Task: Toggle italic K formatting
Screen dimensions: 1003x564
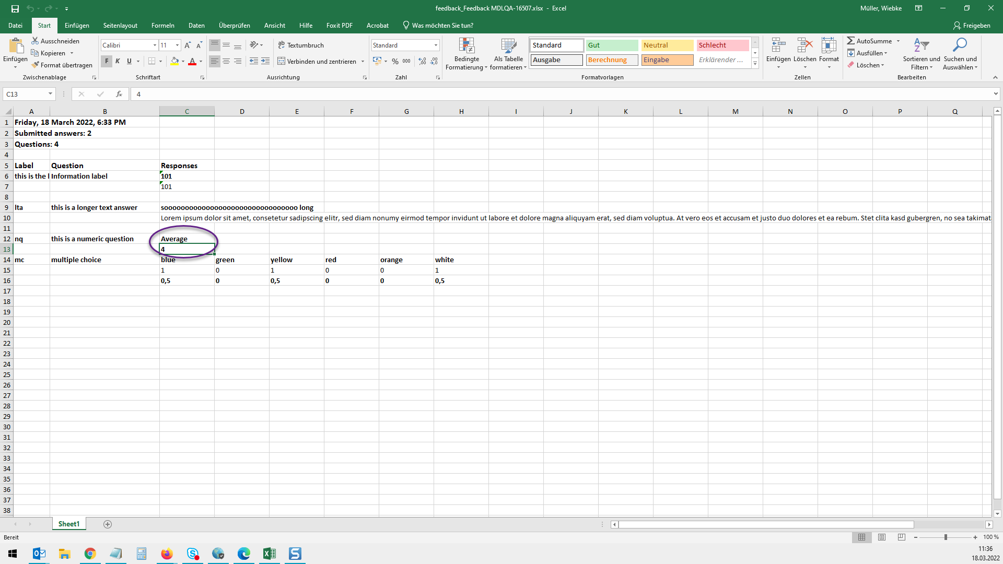Action: point(118,61)
